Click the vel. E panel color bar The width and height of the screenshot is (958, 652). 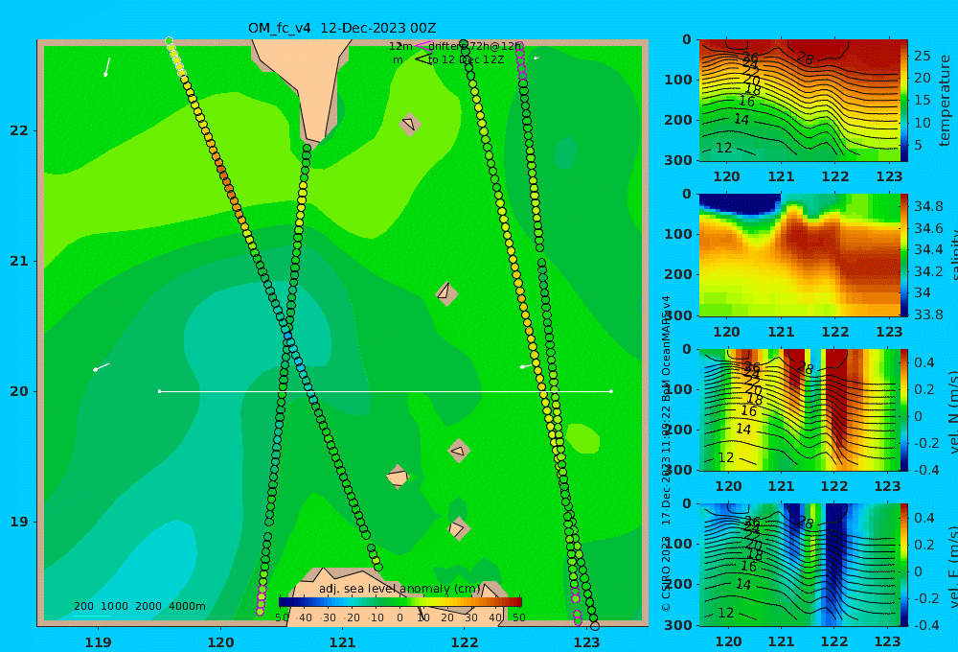904,565
